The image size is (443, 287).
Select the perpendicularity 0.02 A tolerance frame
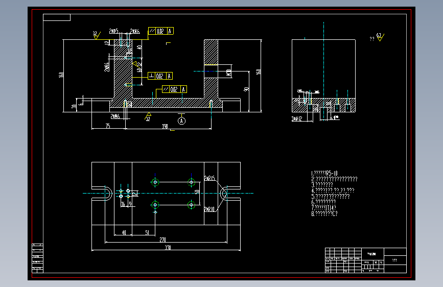coord(160,76)
